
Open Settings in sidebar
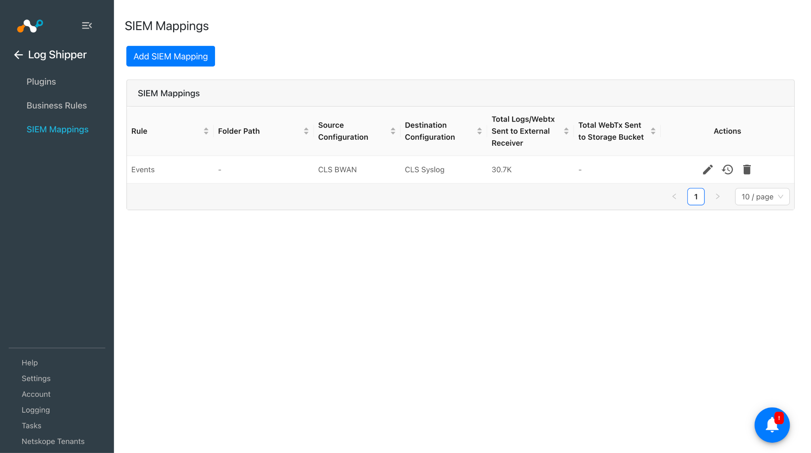[36, 379]
